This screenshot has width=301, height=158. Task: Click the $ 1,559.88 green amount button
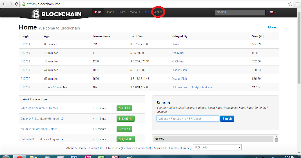126,139
